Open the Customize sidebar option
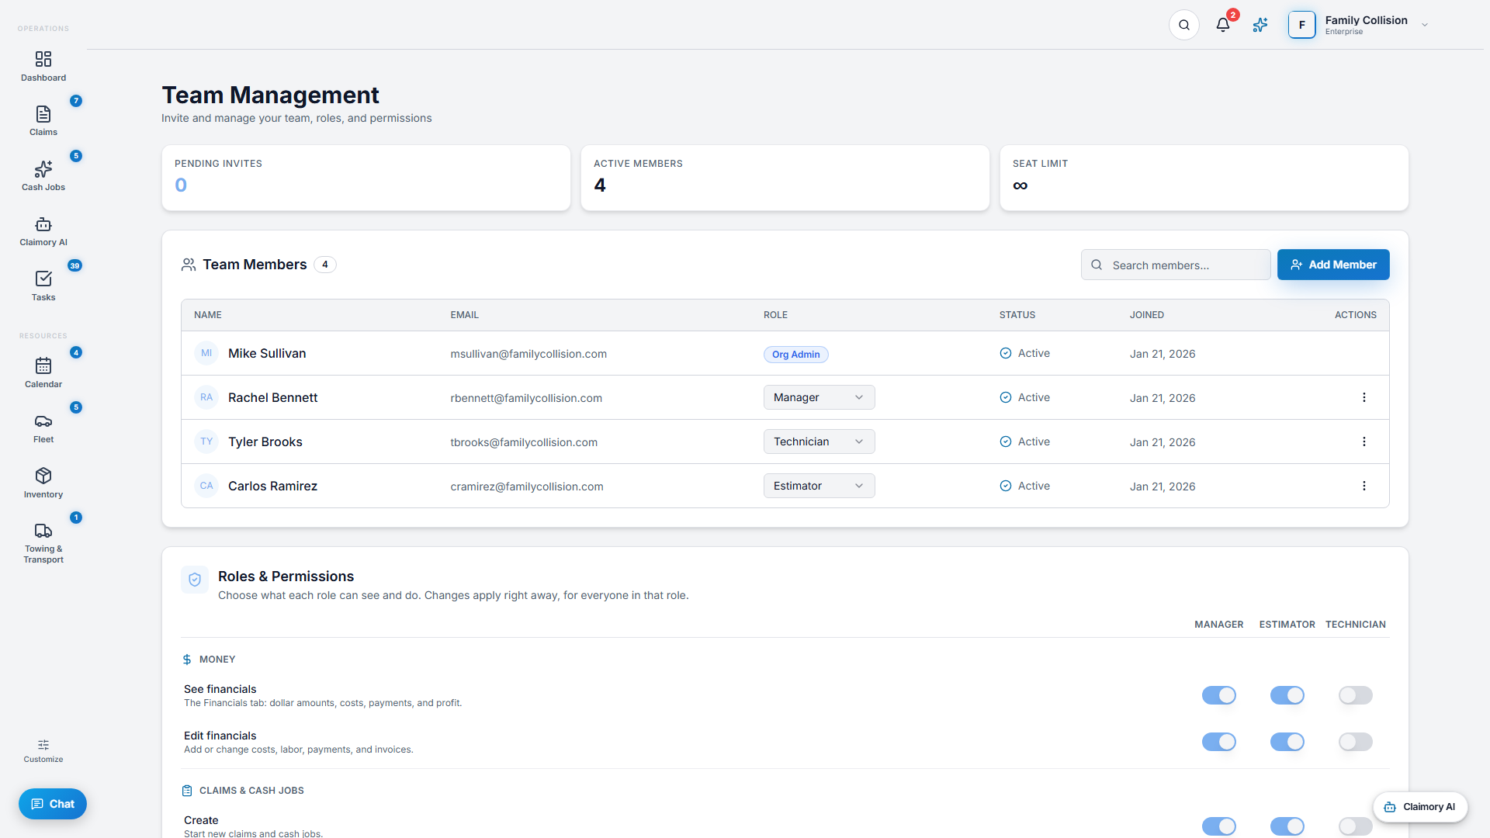The width and height of the screenshot is (1490, 838). [43, 750]
